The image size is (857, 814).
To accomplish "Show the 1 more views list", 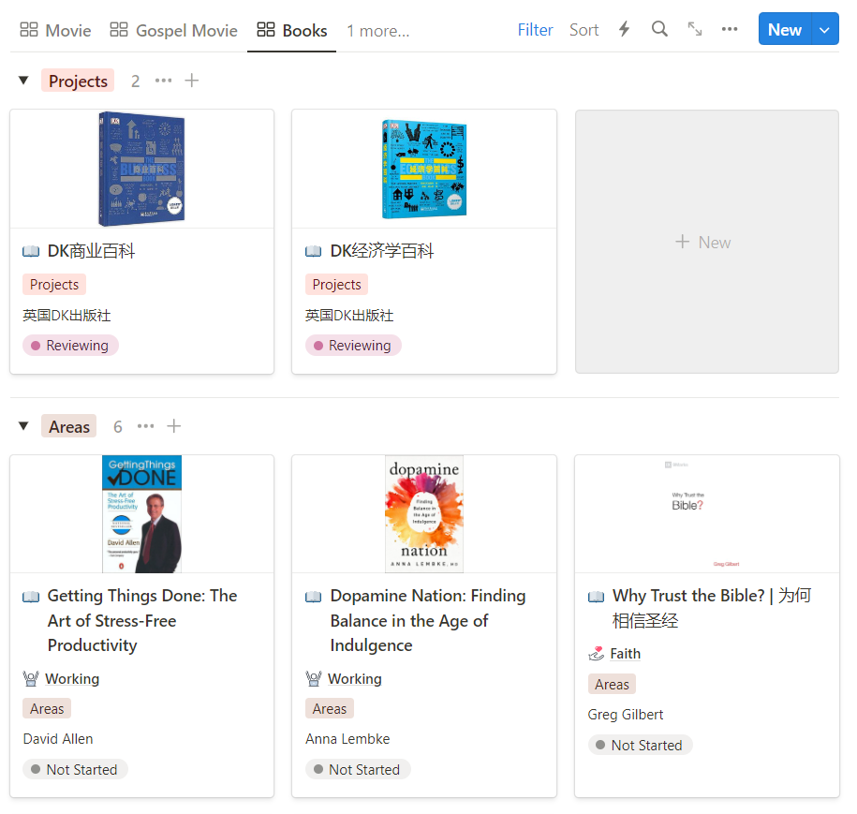I will point(377,31).
